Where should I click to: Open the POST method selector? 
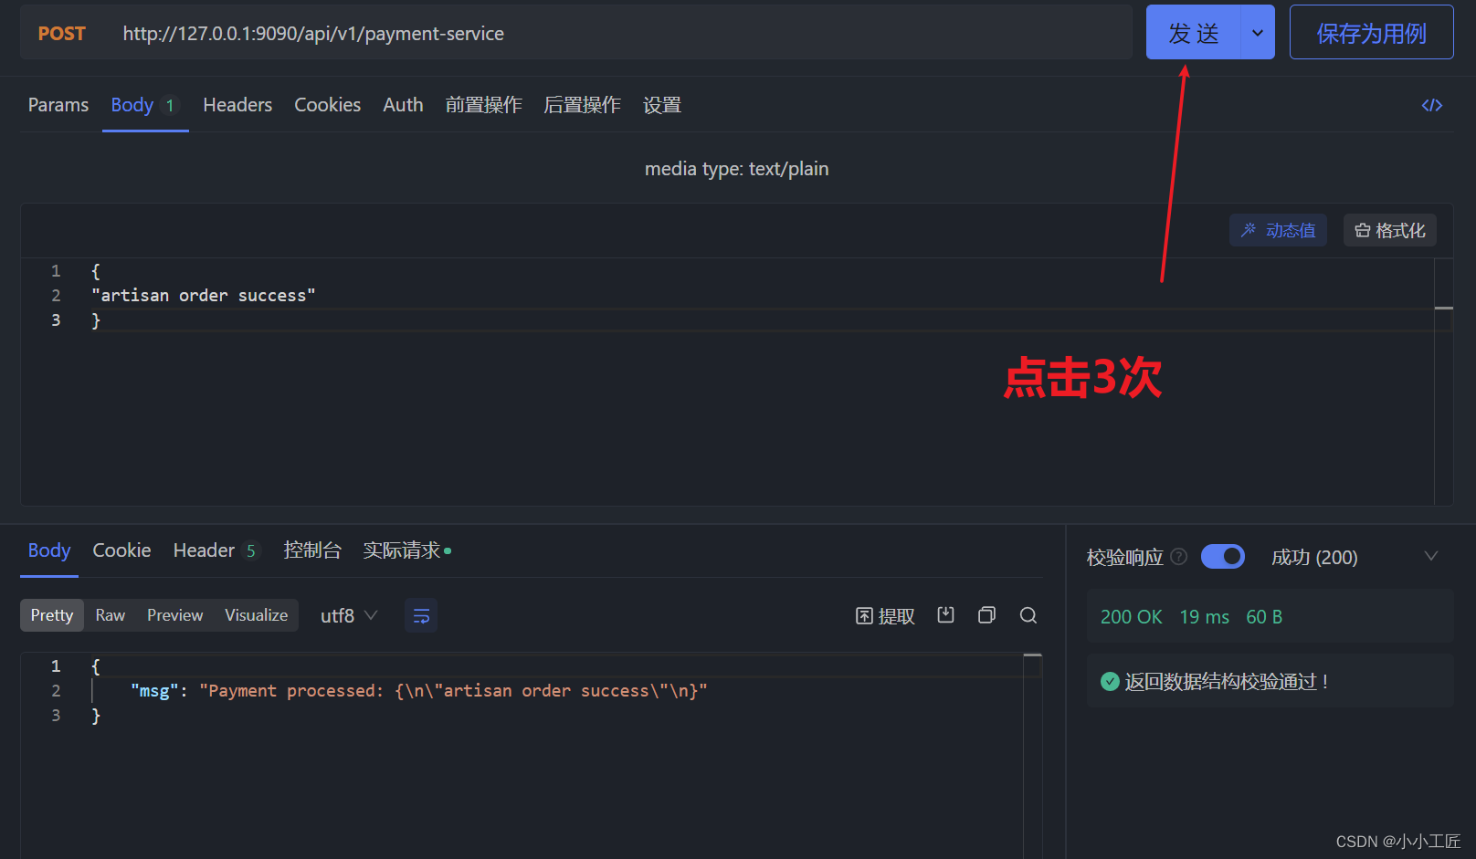point(61,34)
